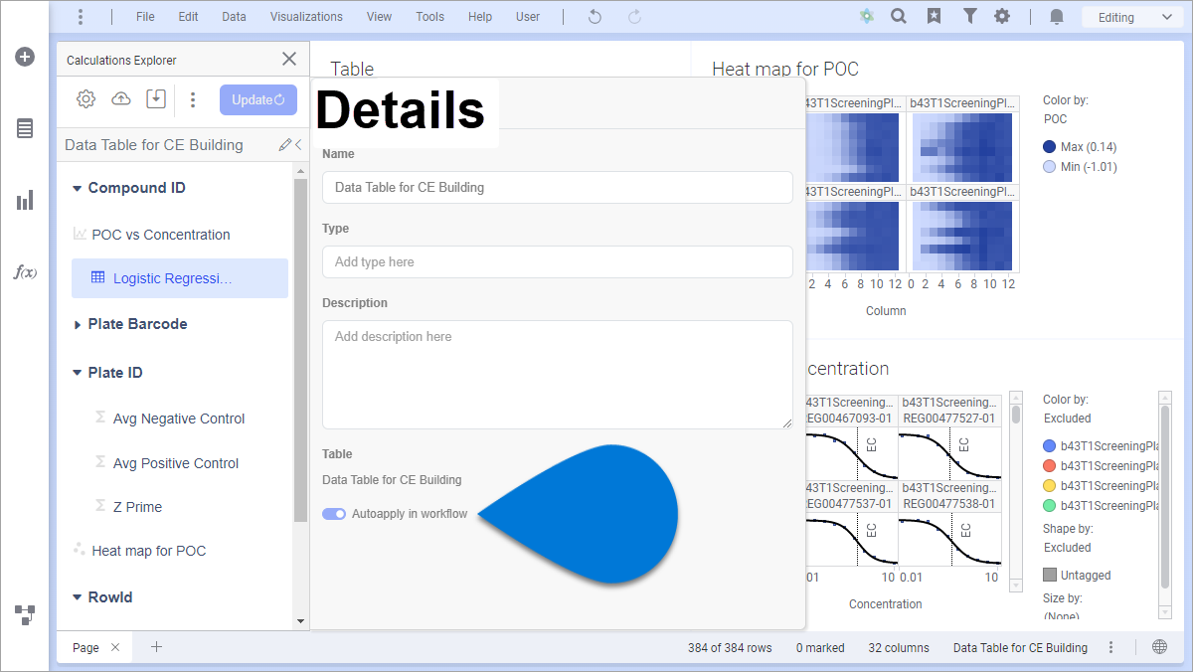Open the bar chart visualizations sidebar icon

pyautogui.click(x=25, y=201)
